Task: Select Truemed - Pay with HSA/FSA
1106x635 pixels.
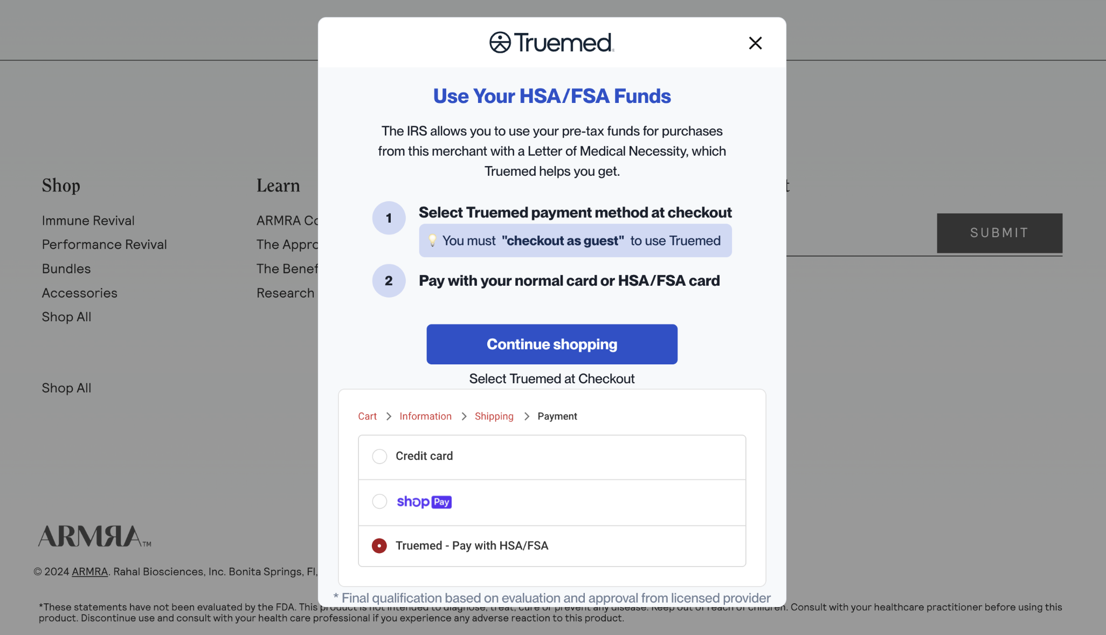Action: [x=379, y=546]
